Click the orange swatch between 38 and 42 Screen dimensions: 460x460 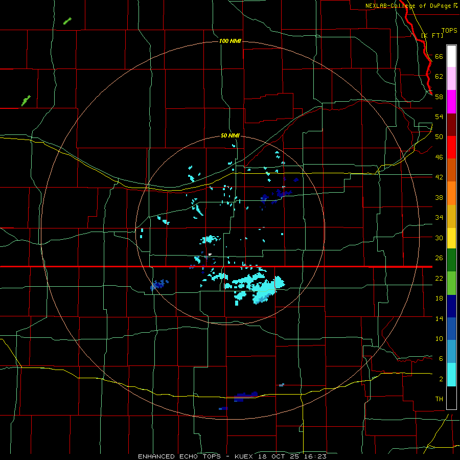coord(451,193)
